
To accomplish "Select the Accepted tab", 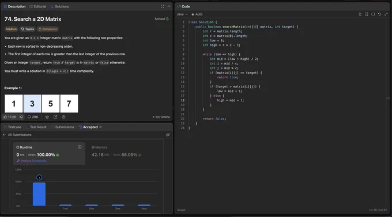I will click(x=88, y=127).
